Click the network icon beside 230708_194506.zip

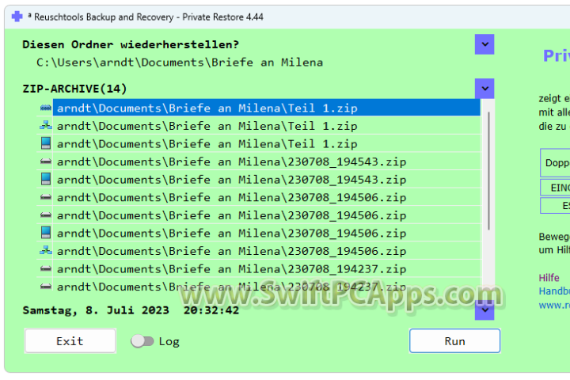pos(45,250)
